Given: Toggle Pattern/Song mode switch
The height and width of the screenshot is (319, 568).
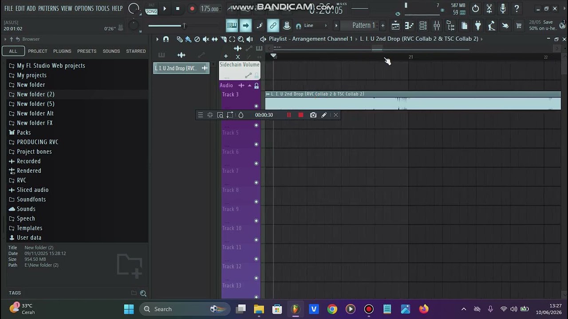Looking at the screenshot, I should (151, 9).
